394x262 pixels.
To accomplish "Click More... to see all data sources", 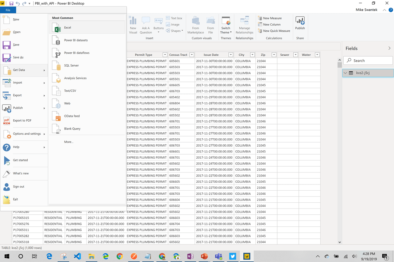I will (x=69, y=142).
